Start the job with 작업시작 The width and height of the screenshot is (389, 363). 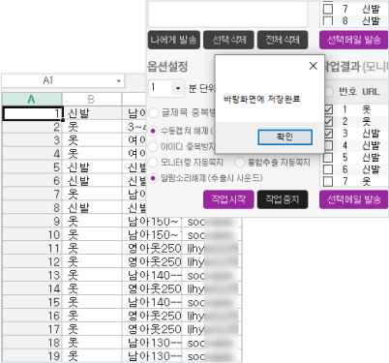click(228, 199)
